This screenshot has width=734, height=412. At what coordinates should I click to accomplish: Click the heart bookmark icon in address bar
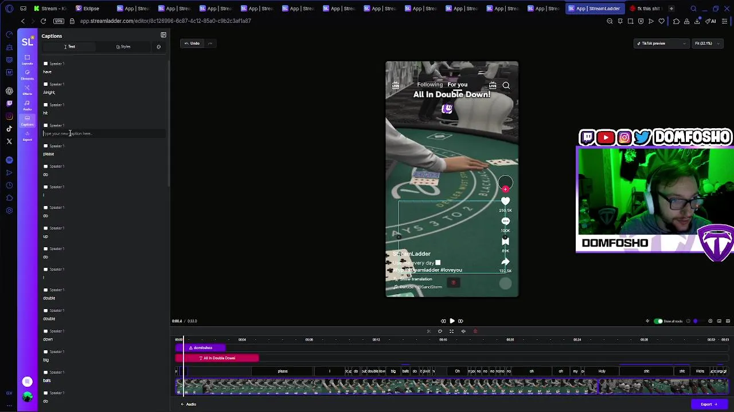point(661,21)
